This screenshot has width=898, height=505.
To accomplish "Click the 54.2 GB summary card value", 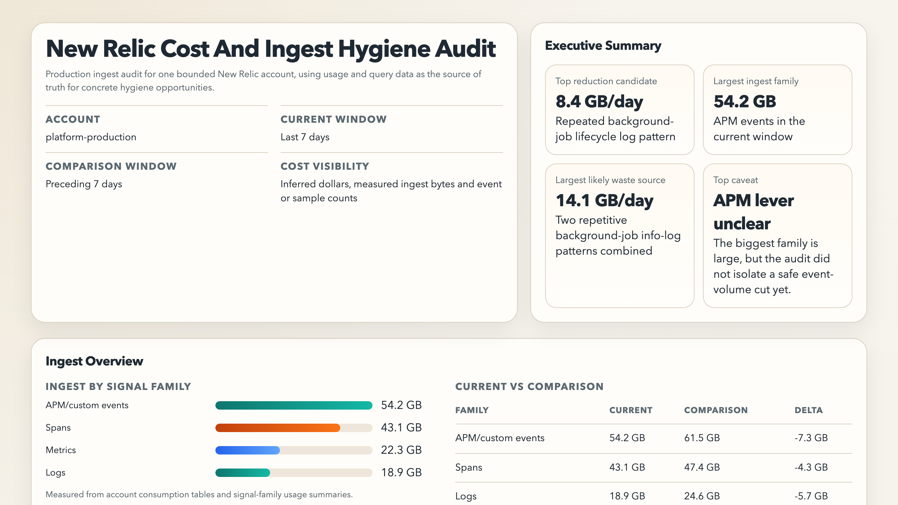I will [x=745, y=101].
